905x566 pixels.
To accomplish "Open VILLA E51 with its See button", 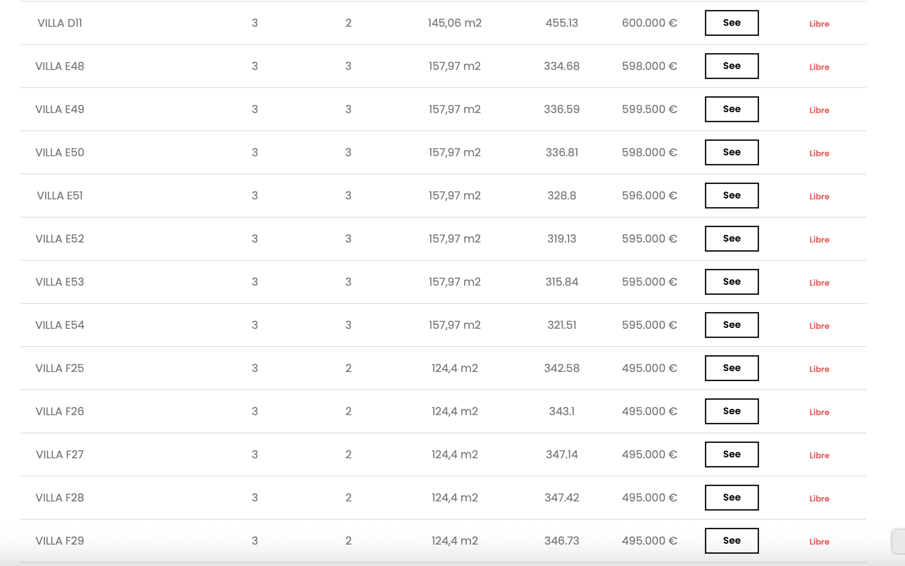I will (732, 195).
